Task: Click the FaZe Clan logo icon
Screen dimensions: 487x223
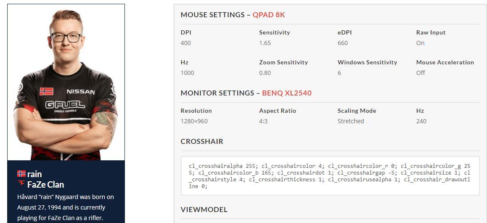Action: [21, 184]
